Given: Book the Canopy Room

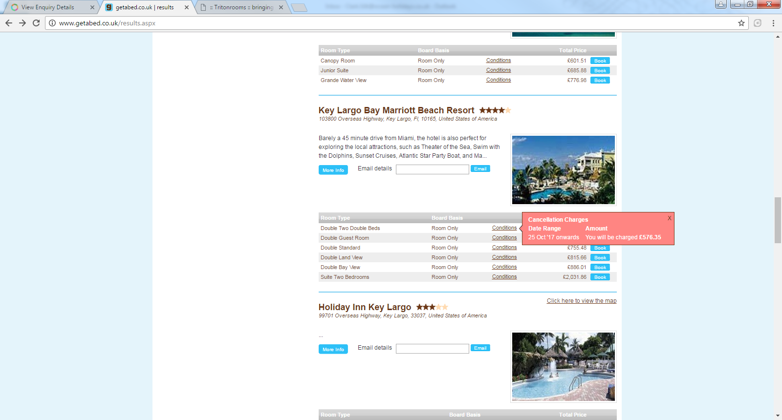Looking at the screenshot, I should point(600,61).
